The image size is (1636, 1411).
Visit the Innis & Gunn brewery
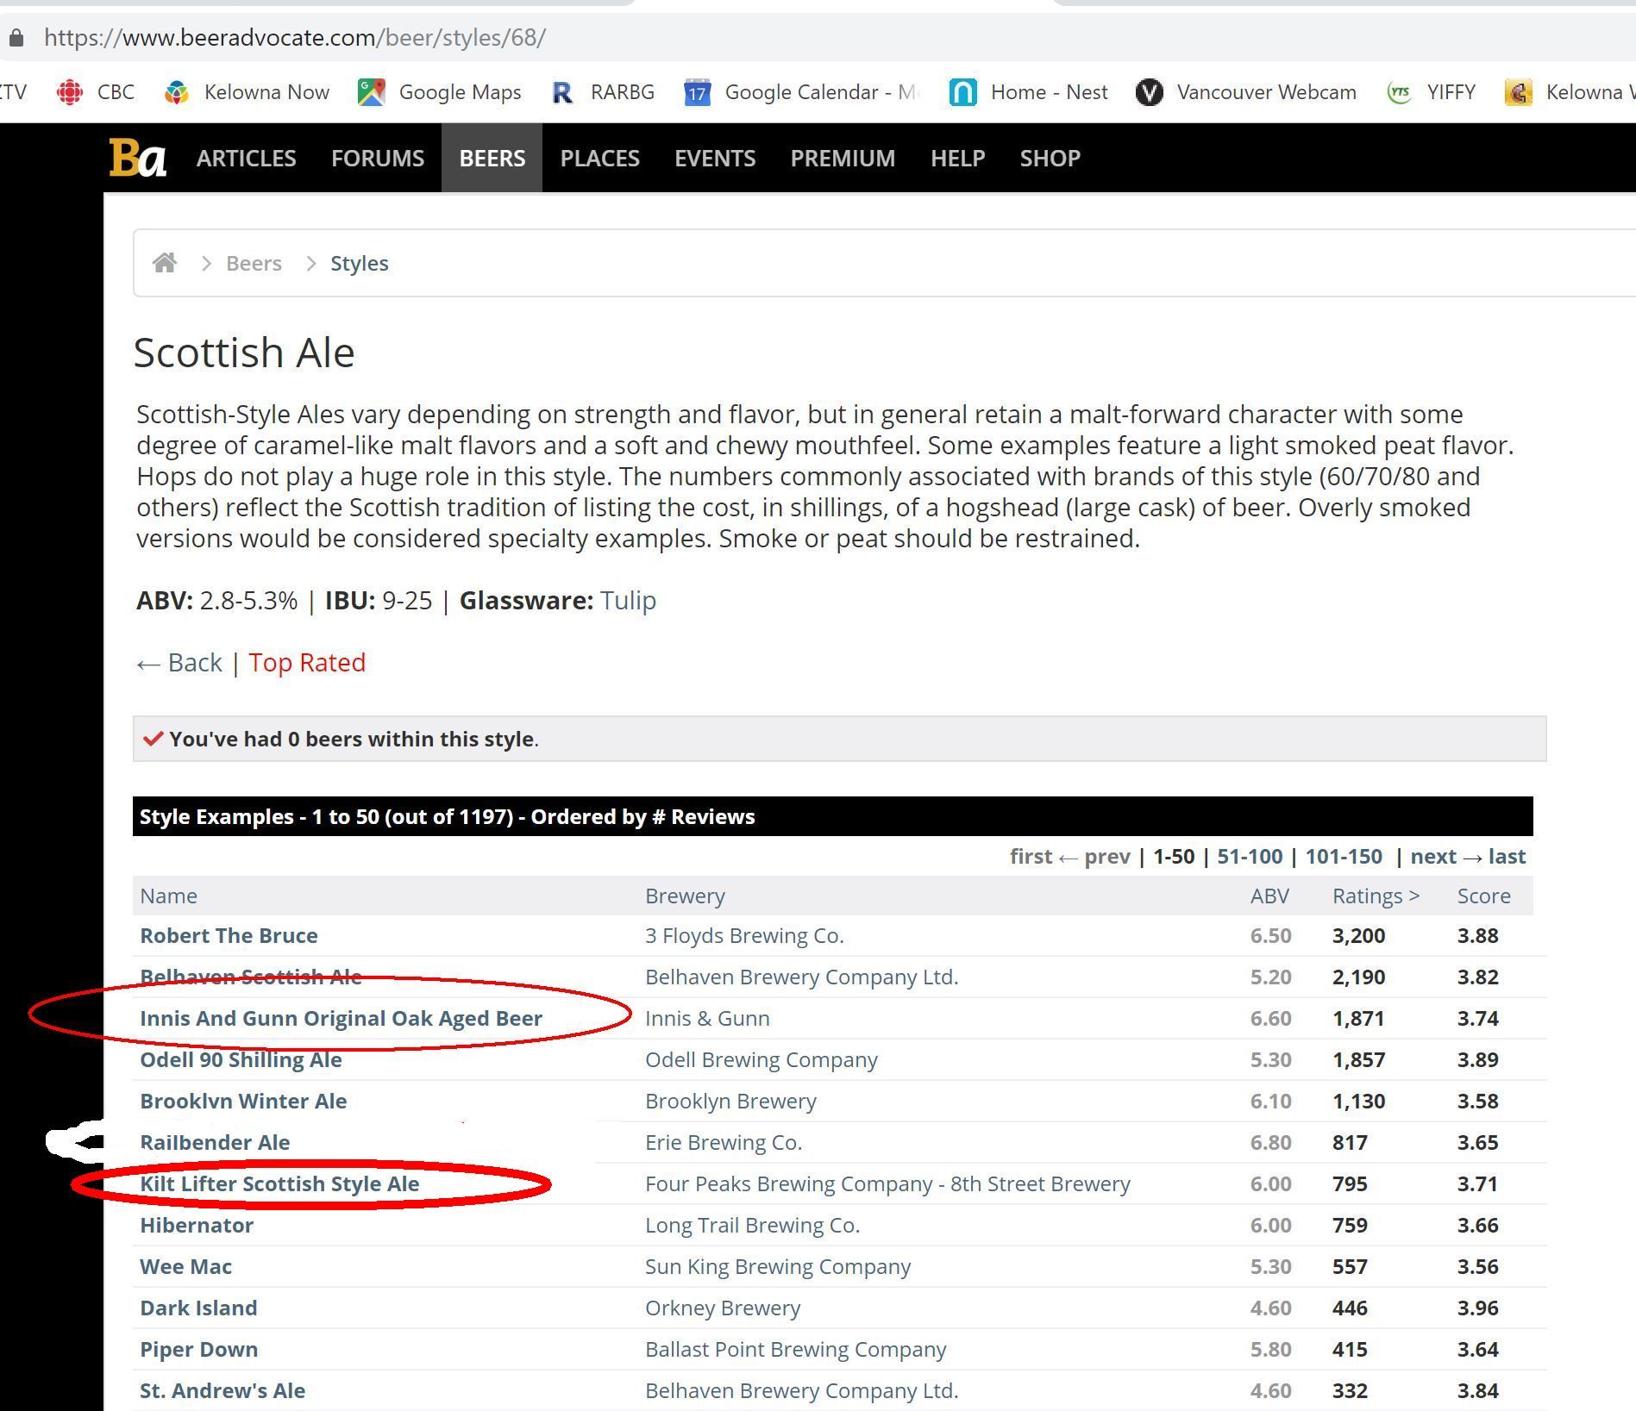click(707, 1018)
